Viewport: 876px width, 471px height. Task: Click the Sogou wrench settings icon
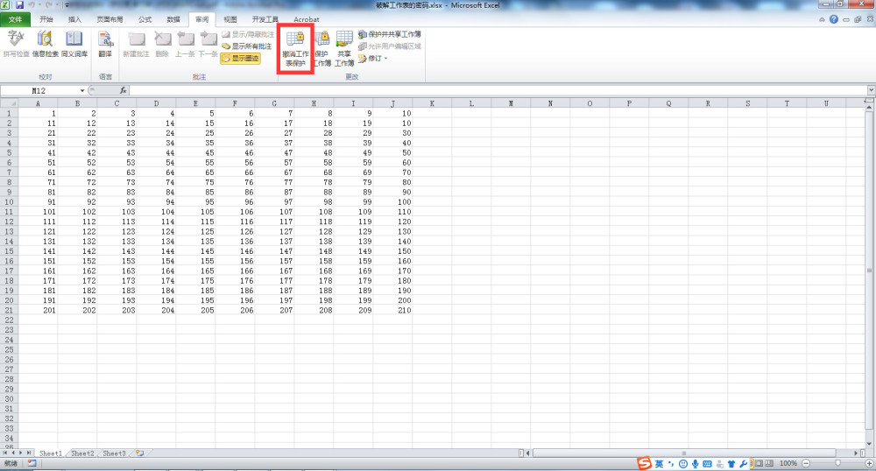[744, 464]
